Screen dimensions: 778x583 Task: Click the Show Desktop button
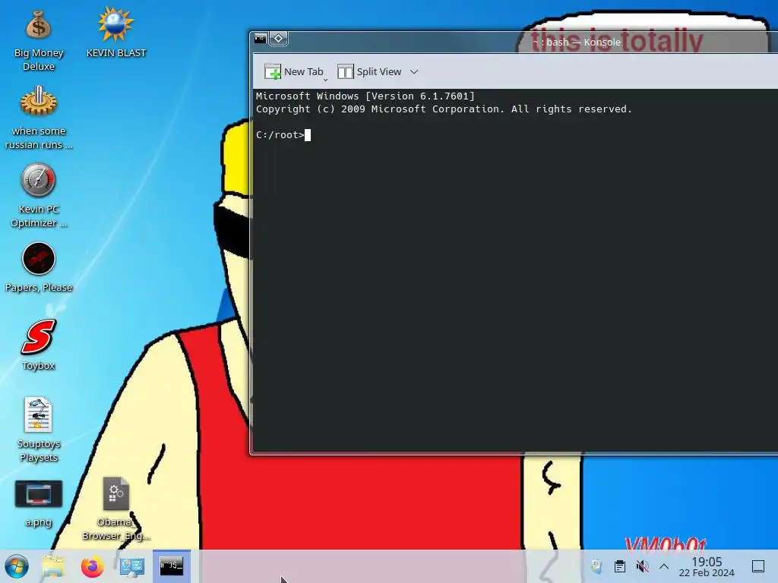(758, 566)
